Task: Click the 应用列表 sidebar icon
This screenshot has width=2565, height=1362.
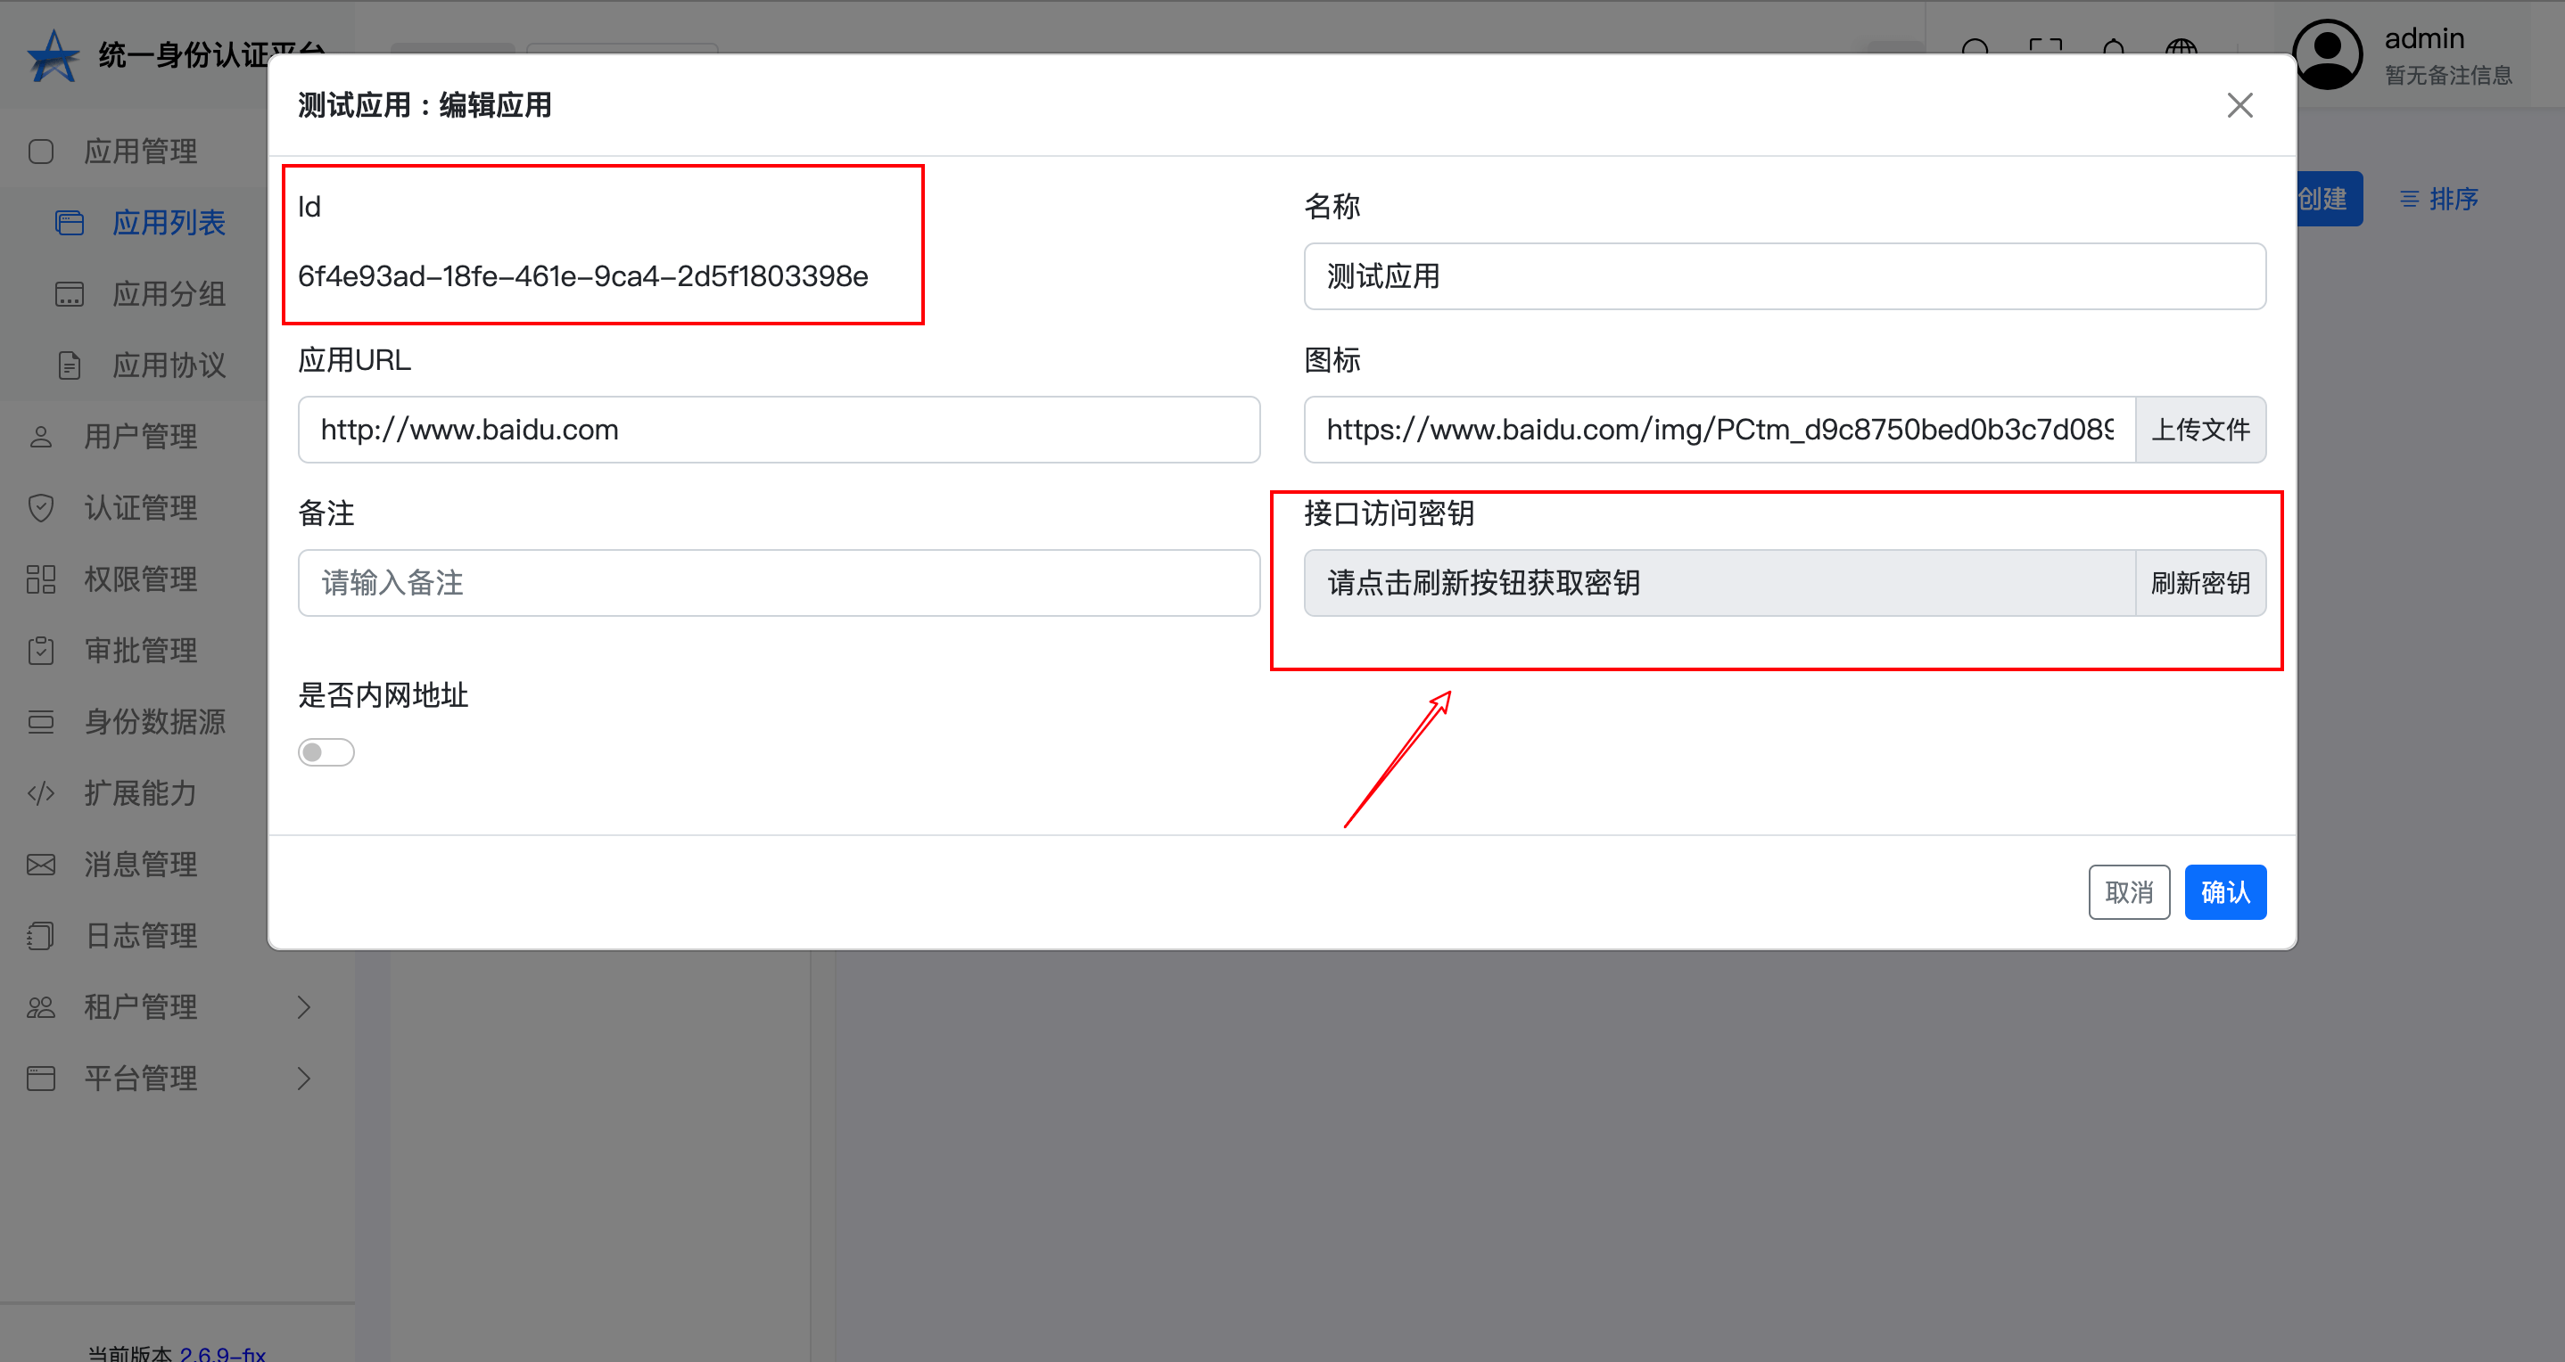Action: click(69, 223)
